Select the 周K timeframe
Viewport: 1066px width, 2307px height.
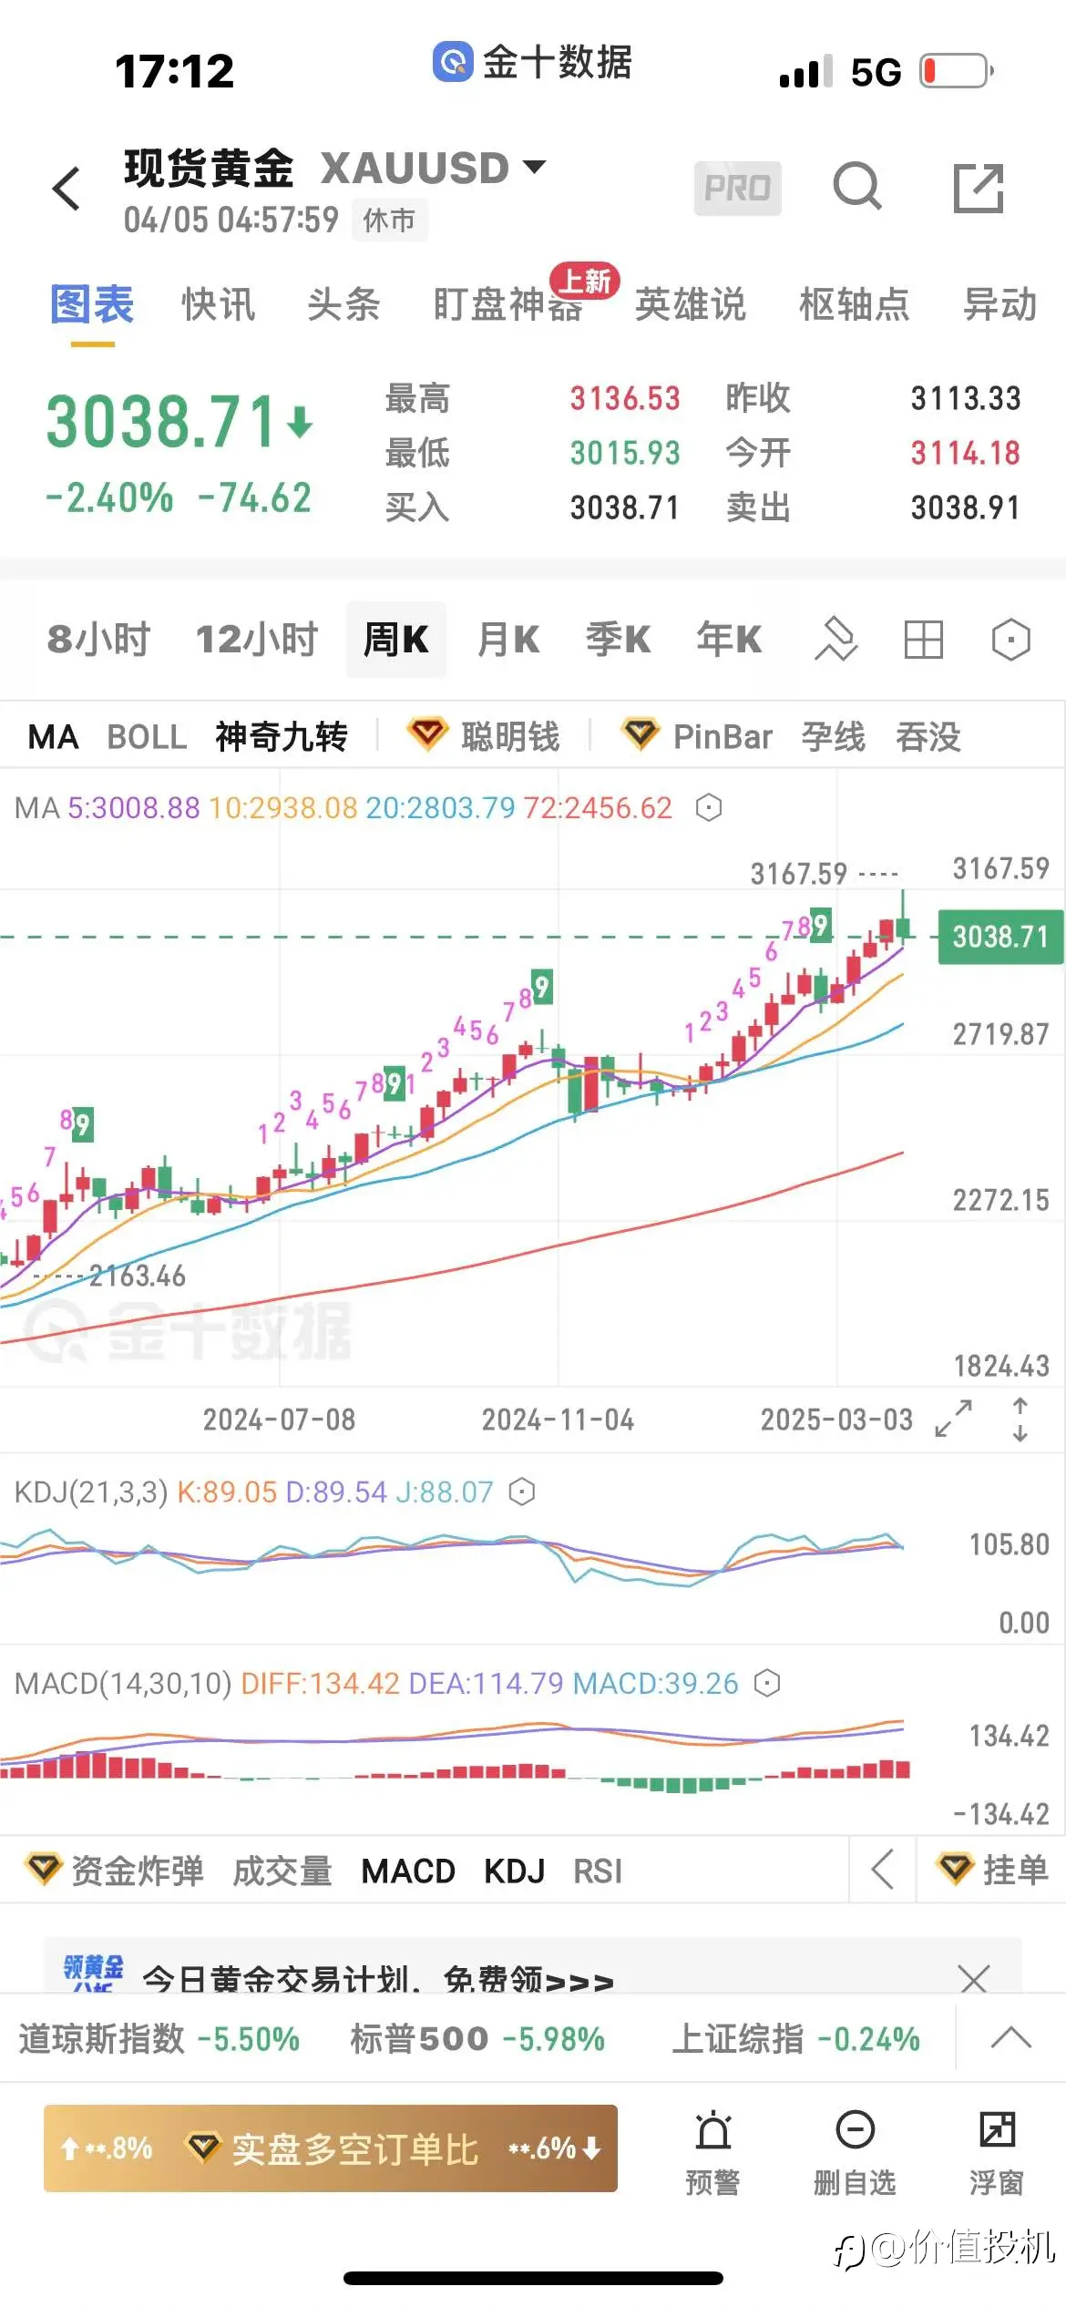point(396,640)
